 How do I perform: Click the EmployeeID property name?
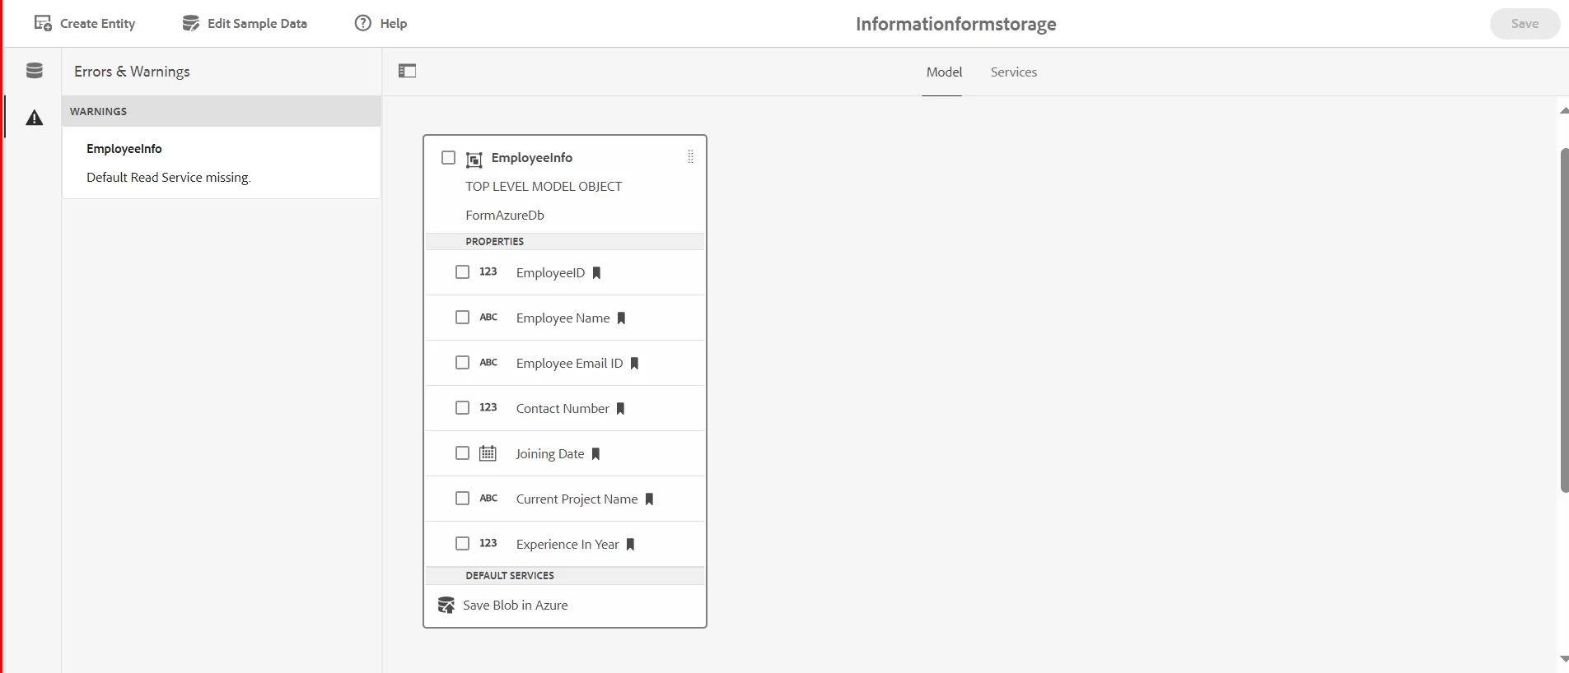coord(550,272)
